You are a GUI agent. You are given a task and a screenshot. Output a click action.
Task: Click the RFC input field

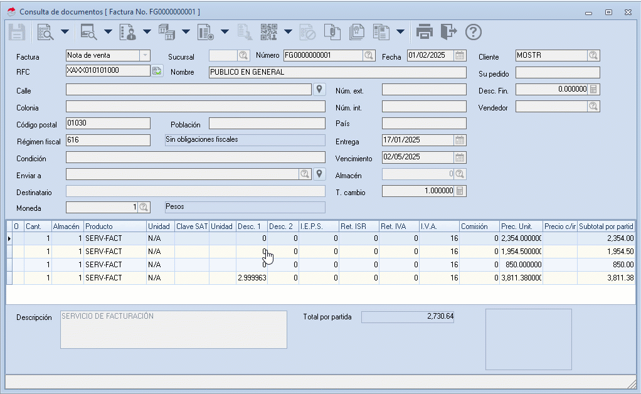tap(108, 70)
